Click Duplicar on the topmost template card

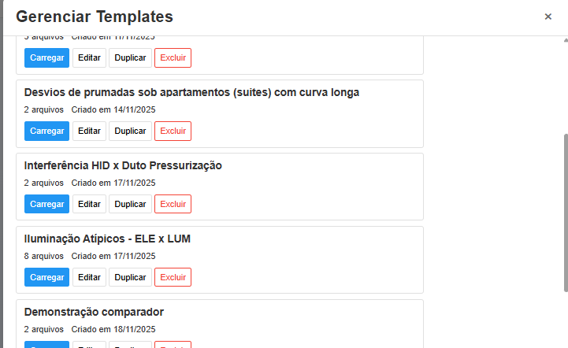130,57
